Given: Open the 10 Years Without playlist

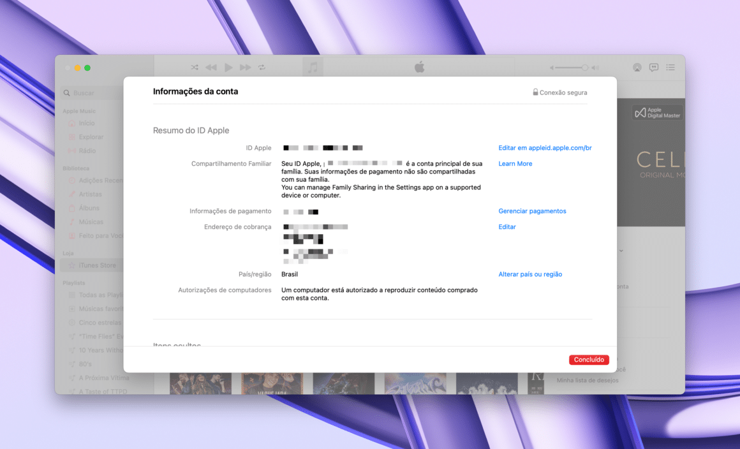Looking at the screenshot, I should [x=91, y=350].
